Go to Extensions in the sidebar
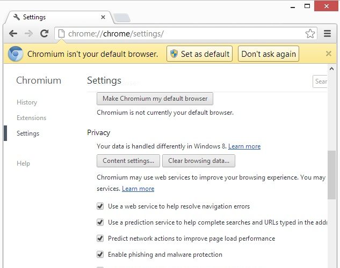 coord(31,118)
